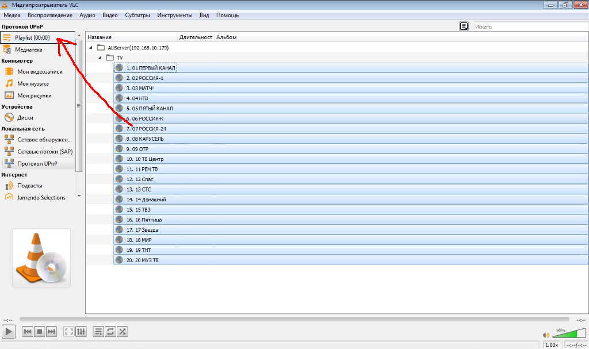The height and width of the screenshot is (349, 589).
Task: Skip to previous media item
Action: click(28, 331)
